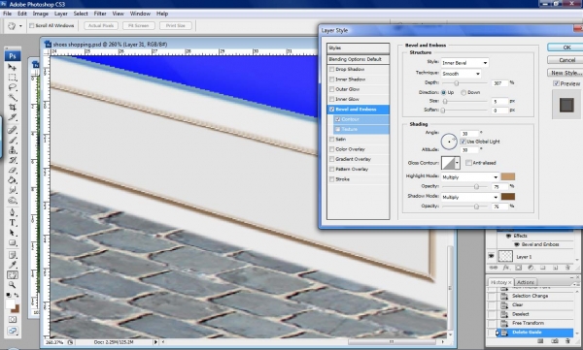Image resolution: width=583 pixels, height=350 pixels.
Task: Open the Technique dropdown showing Smooth
Action: click(x=461, y=74)
